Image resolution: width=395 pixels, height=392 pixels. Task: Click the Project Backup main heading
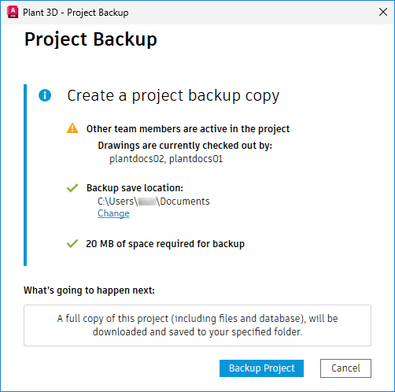pos(90,39)
